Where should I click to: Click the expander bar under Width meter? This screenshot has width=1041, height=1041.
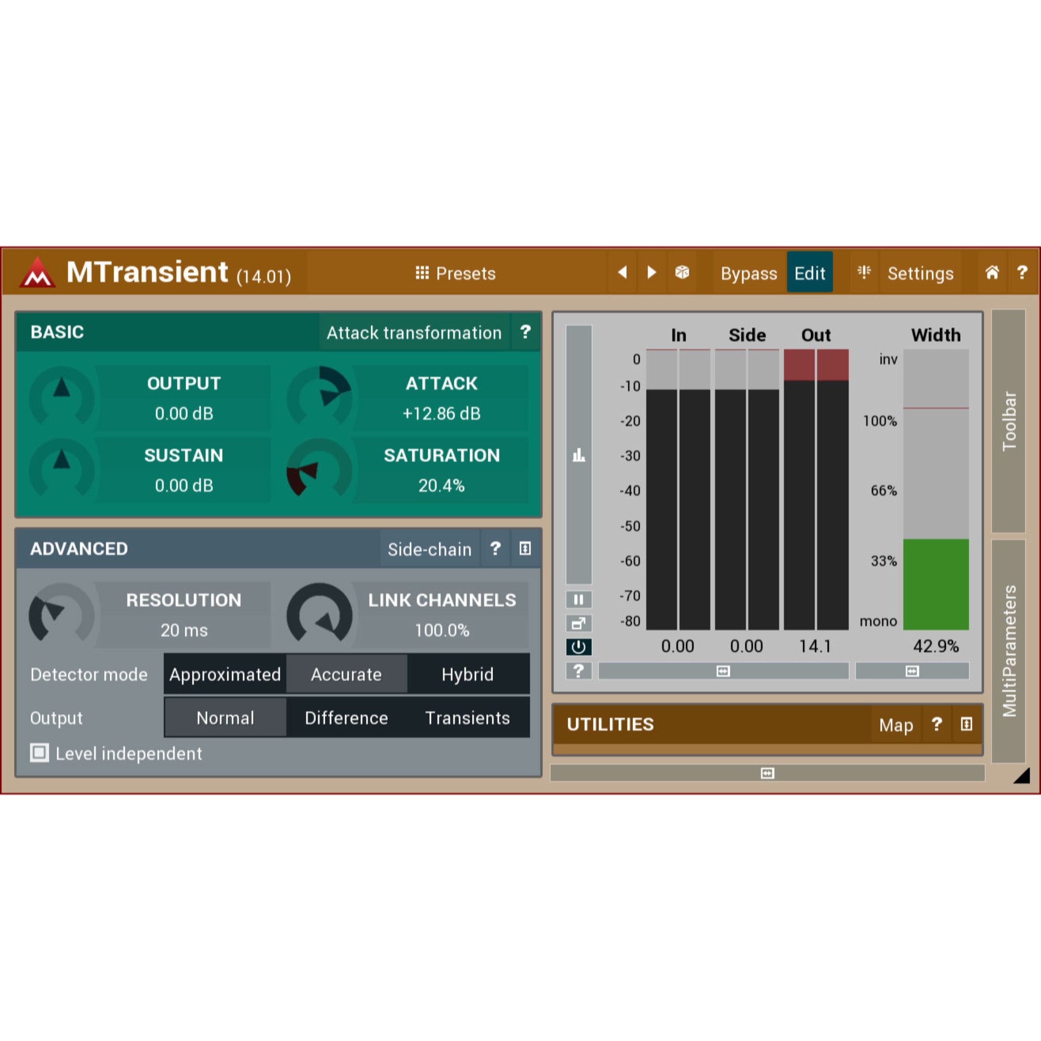912,671
